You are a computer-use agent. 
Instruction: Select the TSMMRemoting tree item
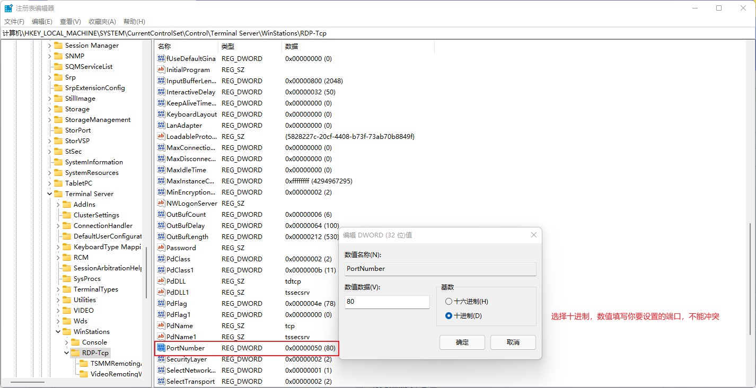click(116, 364)
